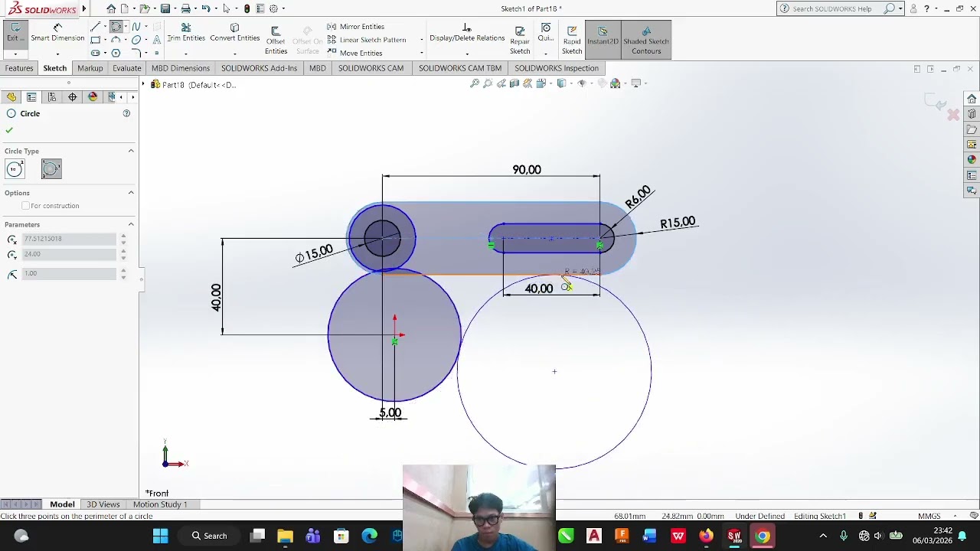
Task: Open the MBD Dimensions tab
Action: [181, 68]
